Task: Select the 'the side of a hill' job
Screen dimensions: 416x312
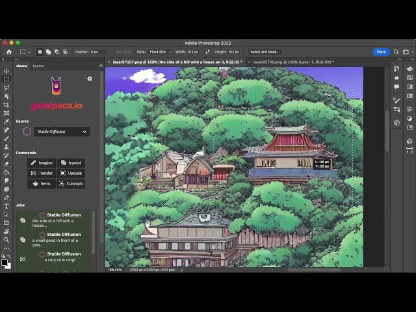Action: click(55, 220)
